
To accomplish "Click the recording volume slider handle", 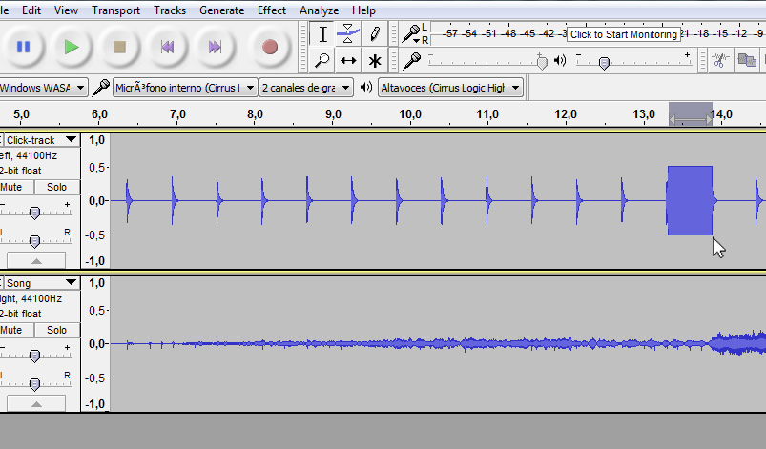I will [x=542, y=63].
